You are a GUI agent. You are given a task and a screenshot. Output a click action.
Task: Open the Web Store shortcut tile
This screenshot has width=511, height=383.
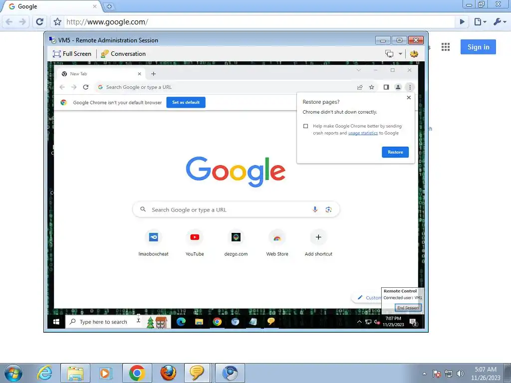[277, 243]
